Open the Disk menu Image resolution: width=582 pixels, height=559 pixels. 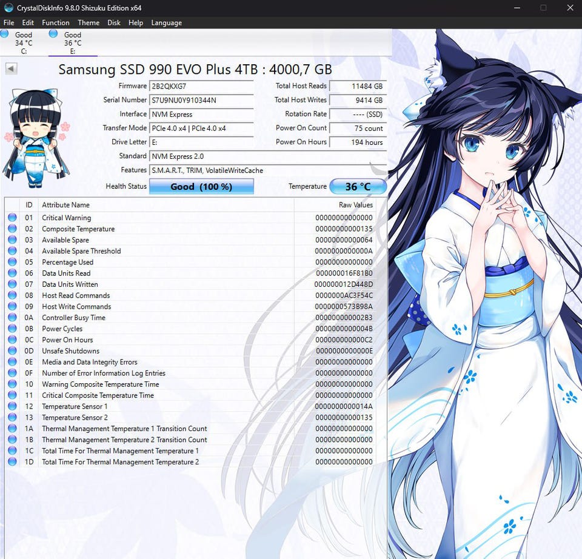tap(114, 22)
